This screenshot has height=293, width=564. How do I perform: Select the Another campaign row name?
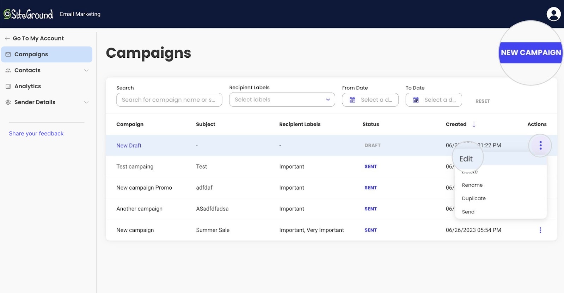(x=140, y=209)
